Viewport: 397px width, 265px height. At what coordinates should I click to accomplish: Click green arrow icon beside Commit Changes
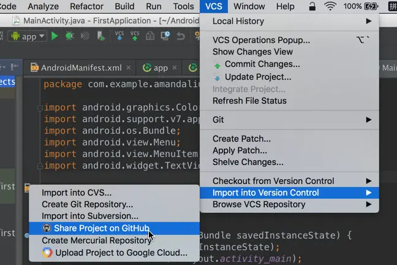click(217, 66)
